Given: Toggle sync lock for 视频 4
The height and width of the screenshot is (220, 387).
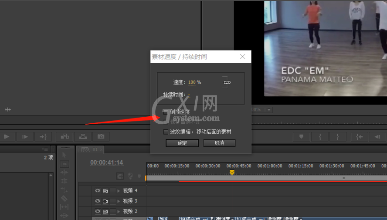Looking at the screenshot, I should [105, 191].
